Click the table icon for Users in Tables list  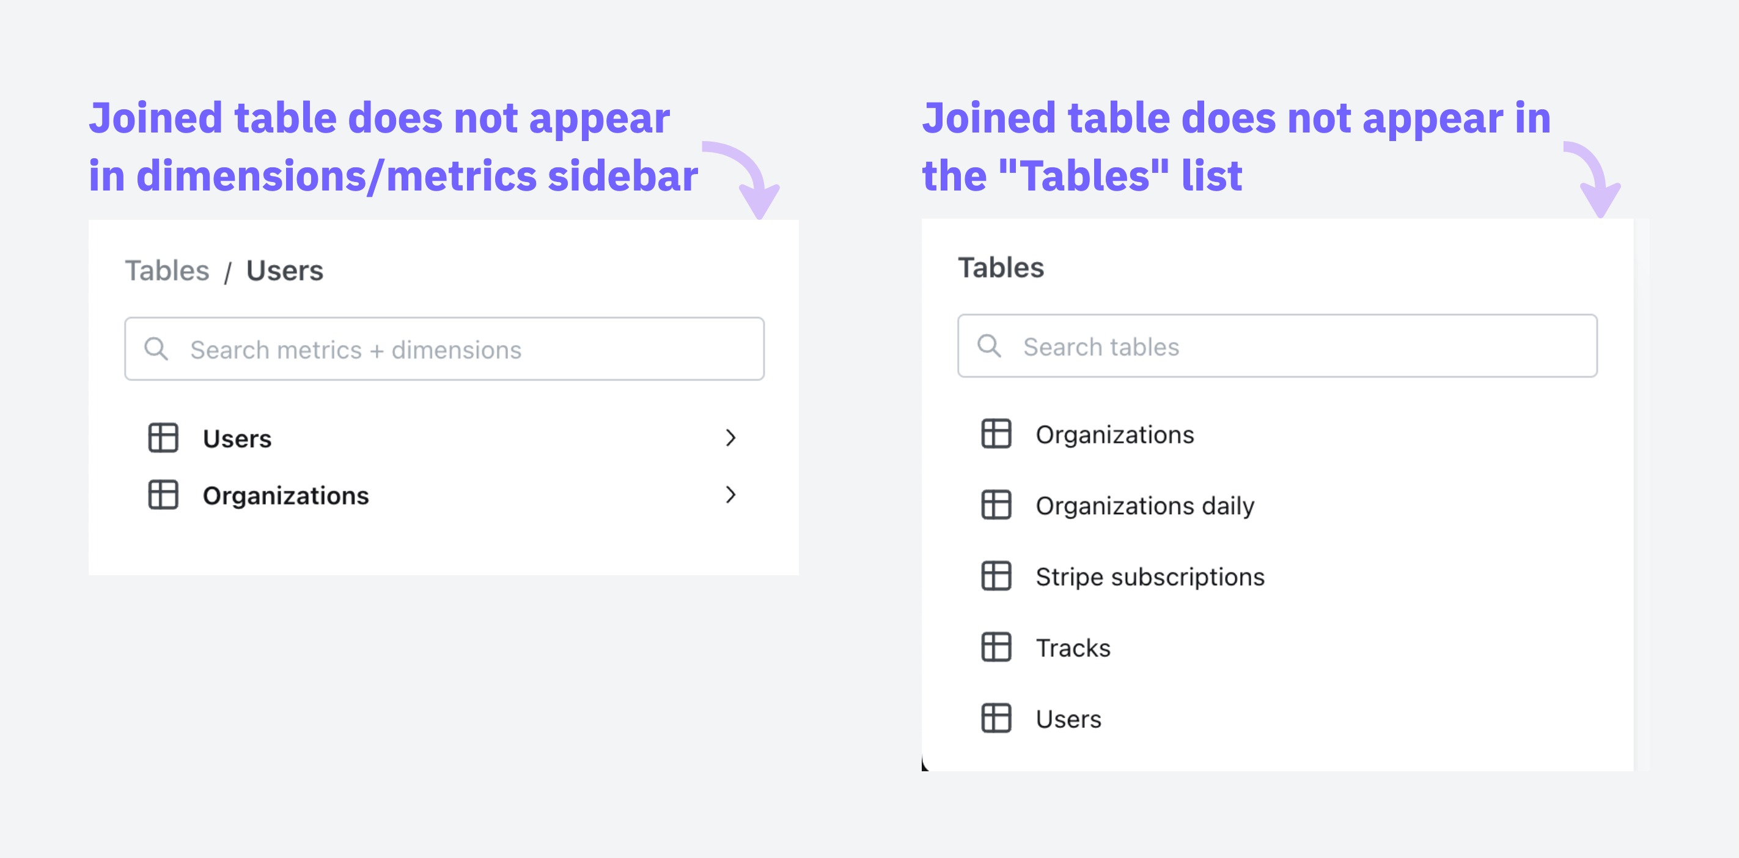(x=996, y=718)
